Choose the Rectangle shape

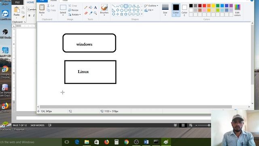[x=126, y=6]
